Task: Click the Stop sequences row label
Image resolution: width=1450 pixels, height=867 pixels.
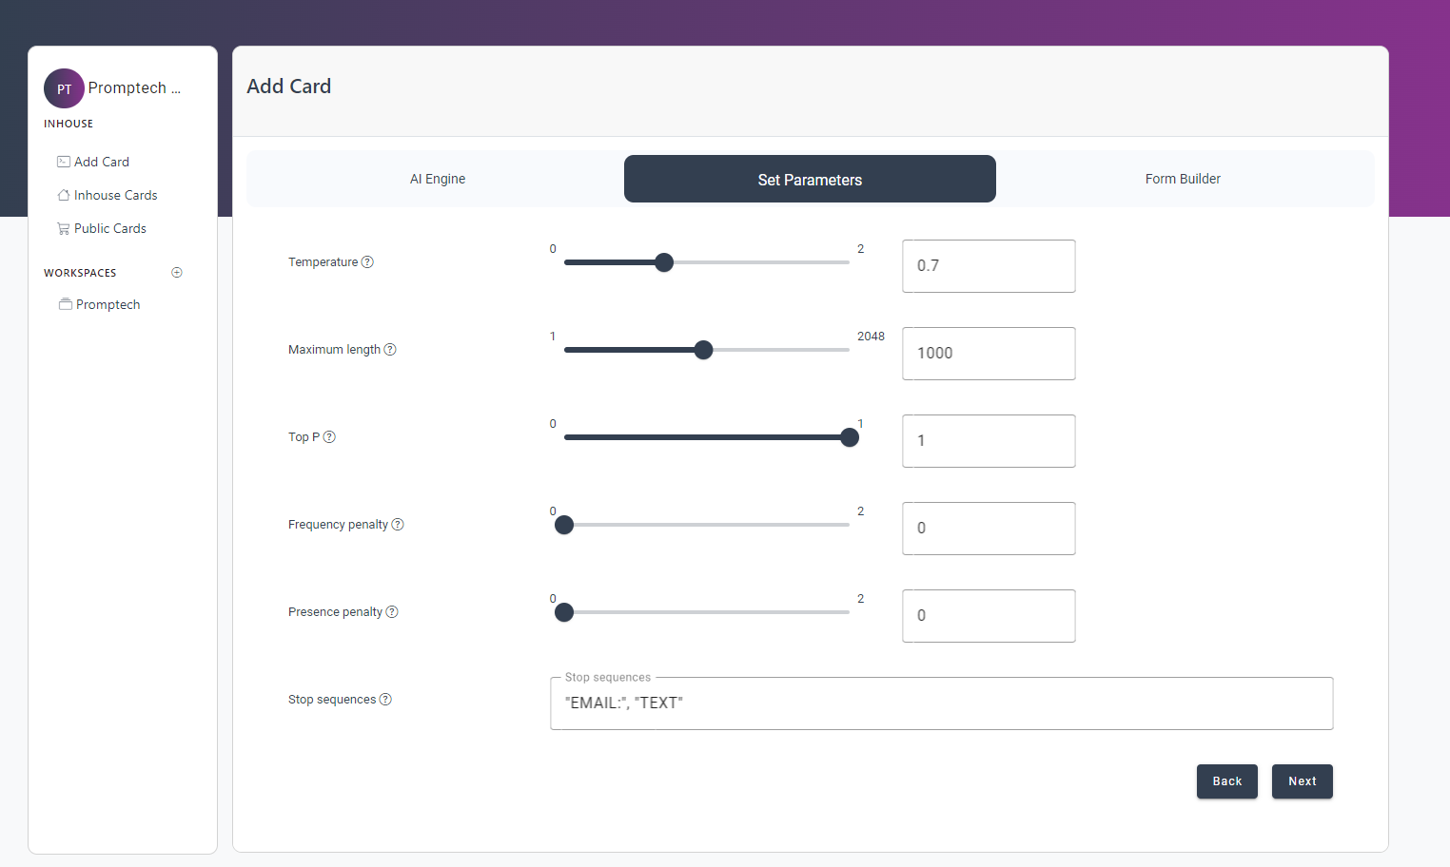Action: click(x=332, y=700)
